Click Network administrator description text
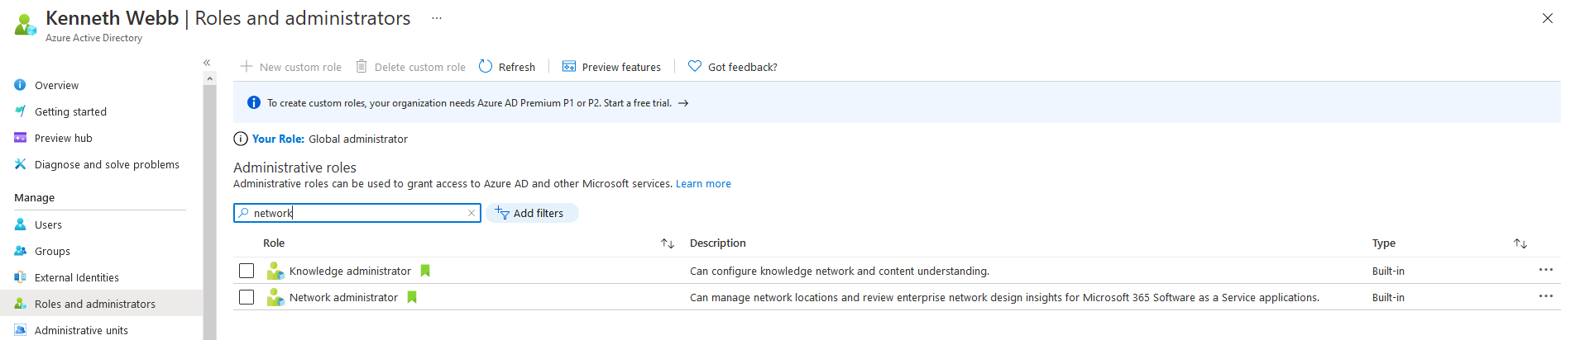The image size is (1575, 340). [x=1004, y=297]
